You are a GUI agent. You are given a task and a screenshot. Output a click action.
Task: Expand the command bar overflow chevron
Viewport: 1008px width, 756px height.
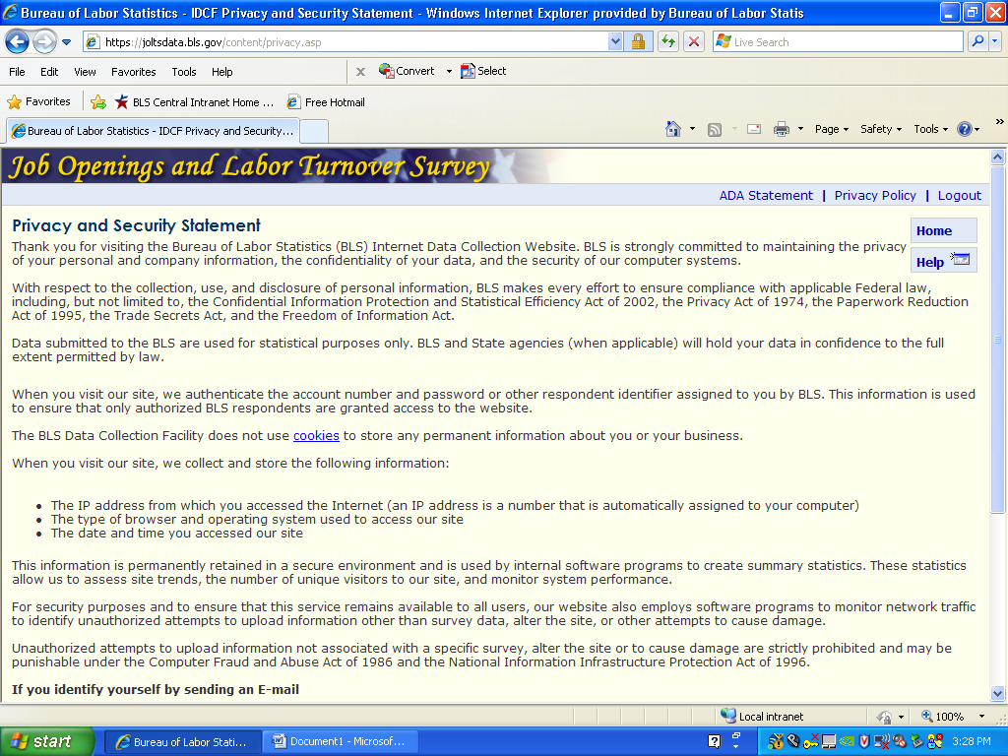999,121
